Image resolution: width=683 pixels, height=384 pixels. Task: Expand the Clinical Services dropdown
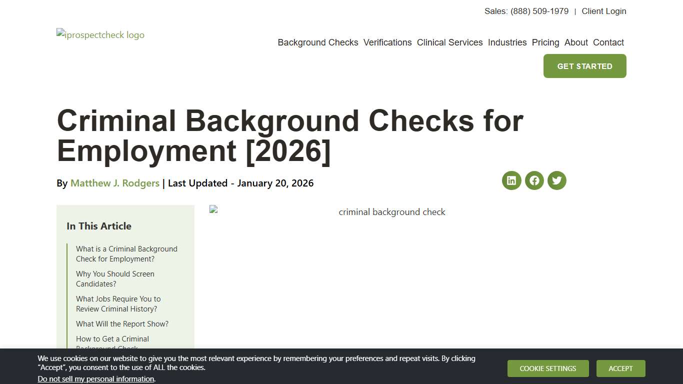click(449, 42)
